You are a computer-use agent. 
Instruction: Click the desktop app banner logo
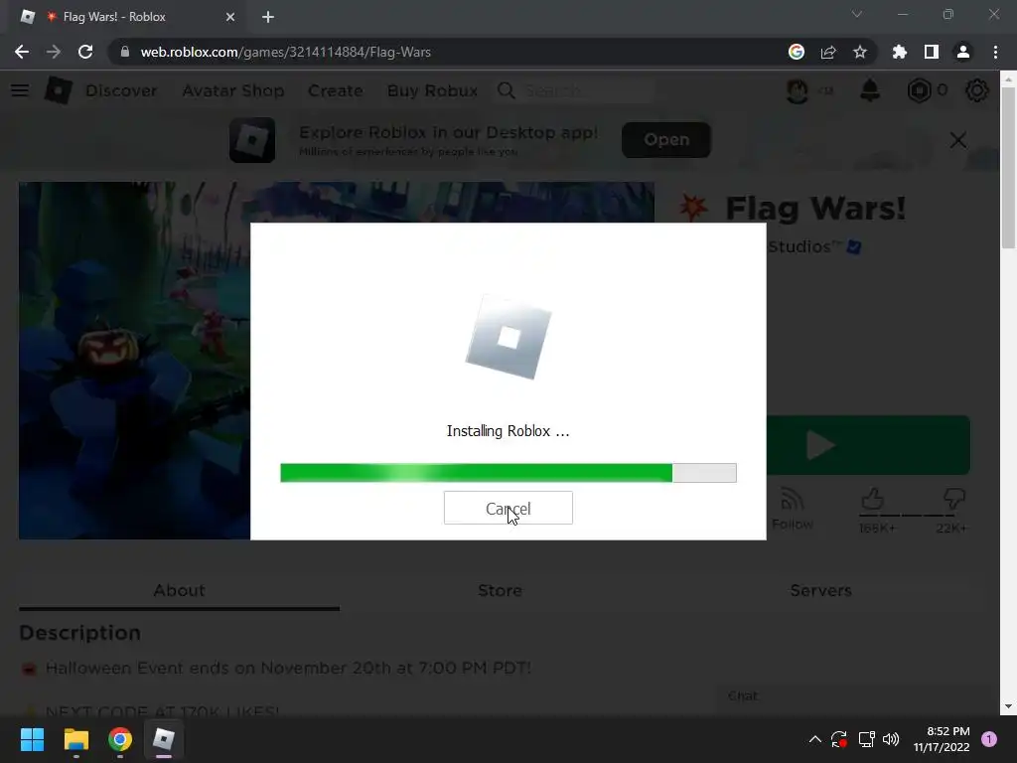coord(252,139)
